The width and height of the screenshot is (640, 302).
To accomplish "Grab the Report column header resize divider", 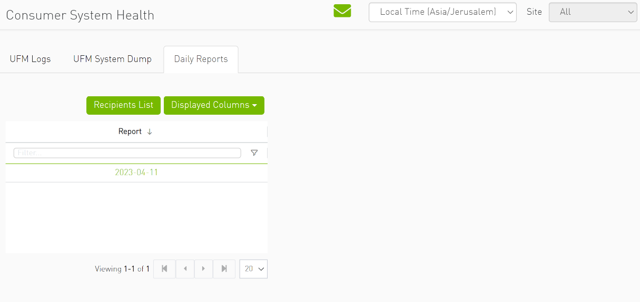I will coord(267,132).
